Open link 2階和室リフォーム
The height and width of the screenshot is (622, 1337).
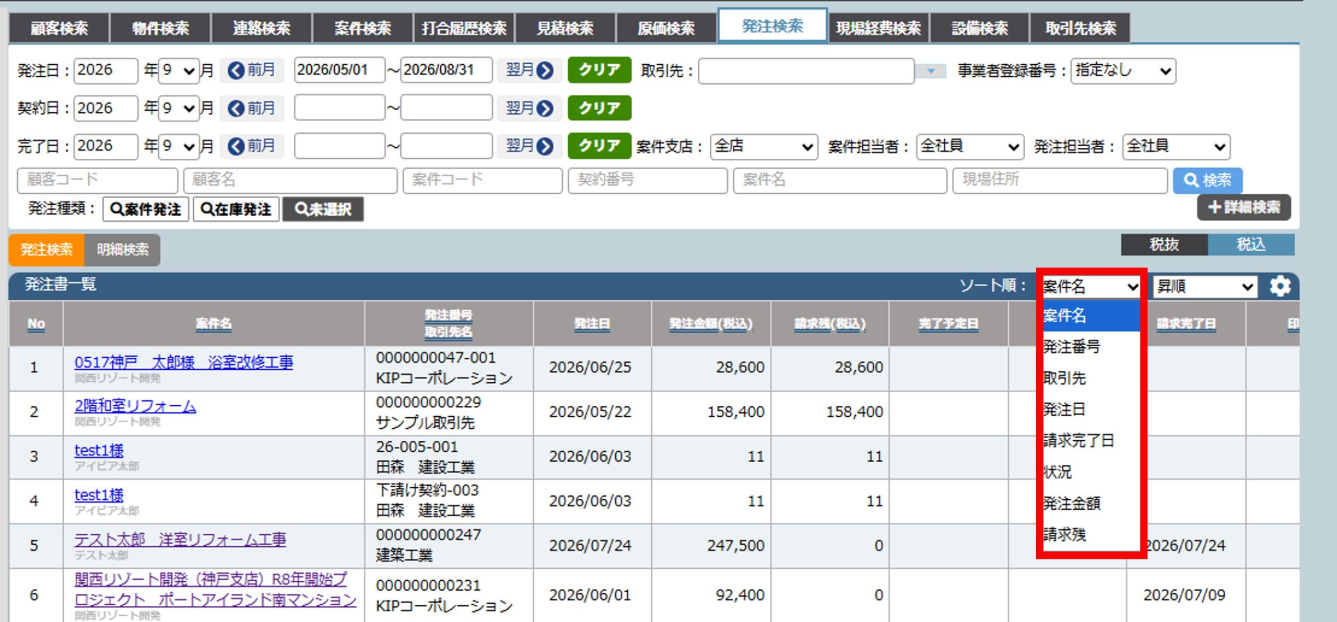click(x=135, y=406)
